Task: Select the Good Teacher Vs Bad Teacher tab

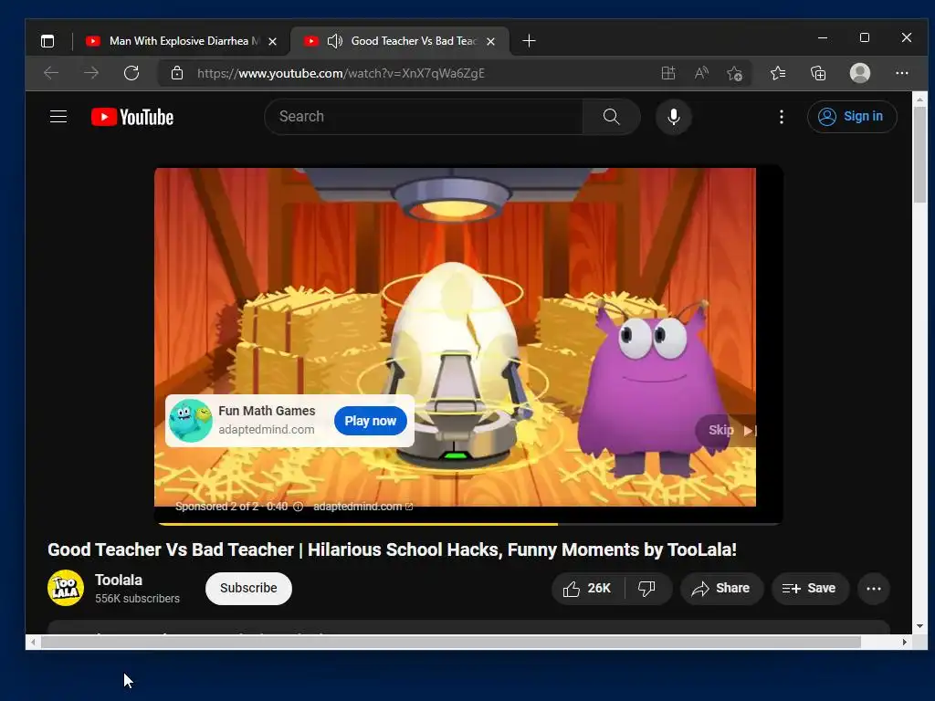Action: [400, 41]
